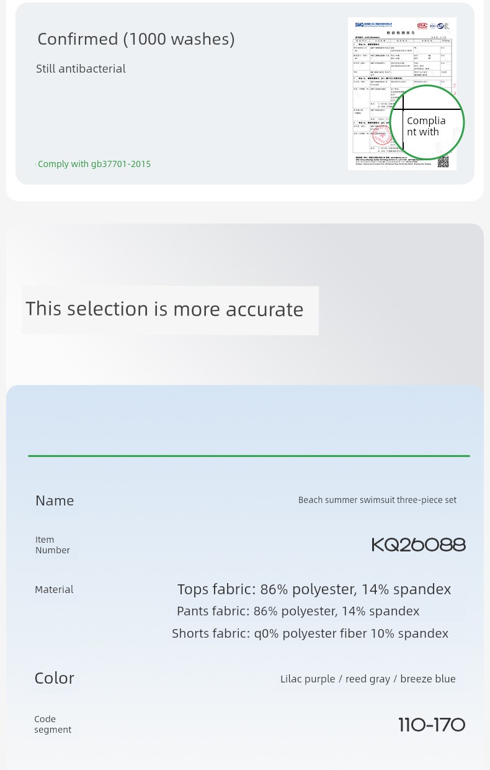
Task: Tap the 'Code segment' row label
Action: (53, 724)
